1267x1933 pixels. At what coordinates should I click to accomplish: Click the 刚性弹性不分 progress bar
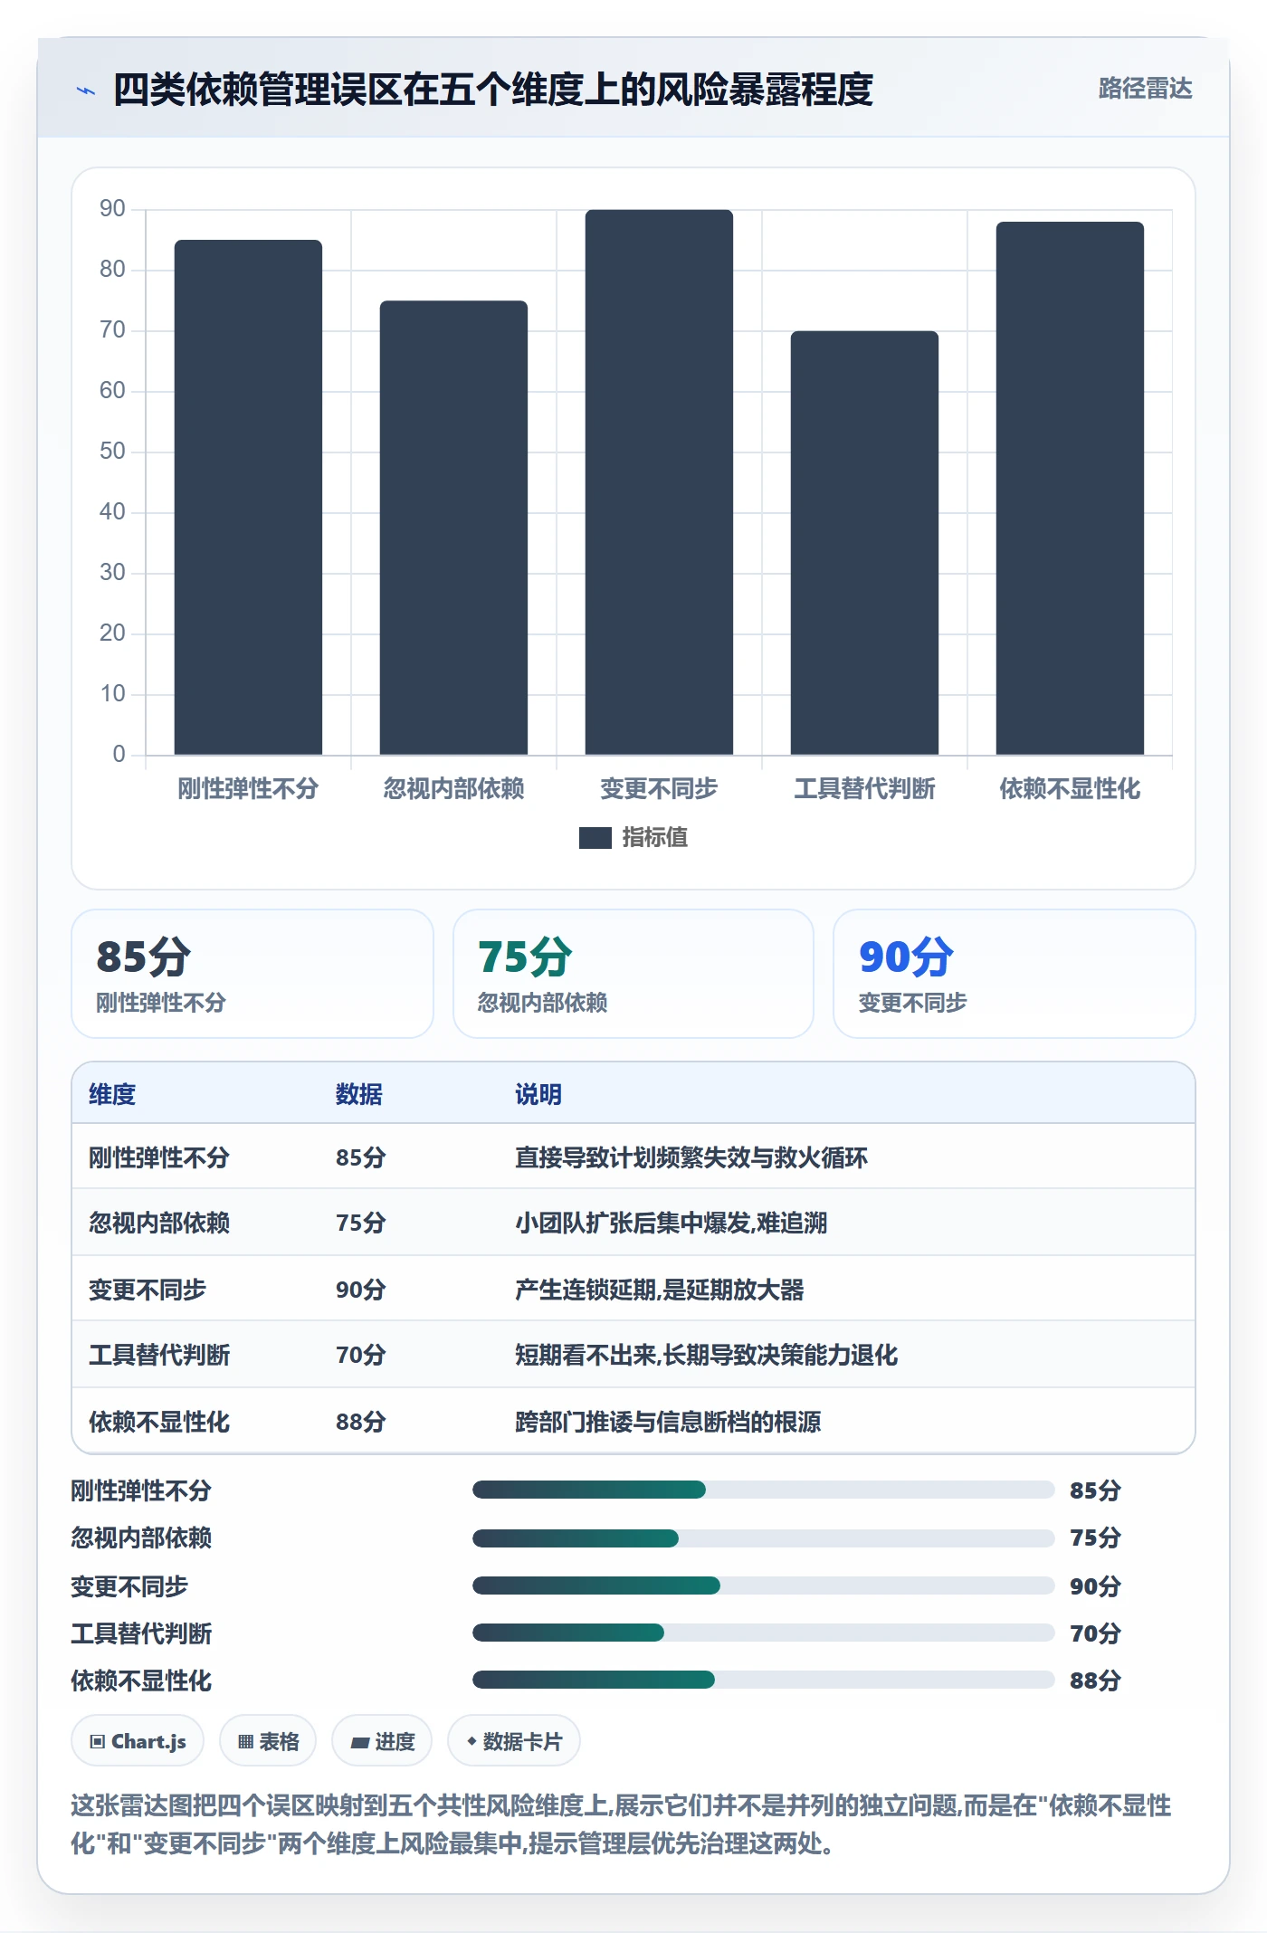click(x=763, y=1490)
